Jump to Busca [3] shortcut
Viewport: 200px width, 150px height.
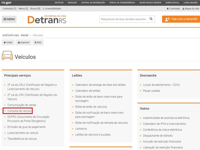tap(35, 9)
